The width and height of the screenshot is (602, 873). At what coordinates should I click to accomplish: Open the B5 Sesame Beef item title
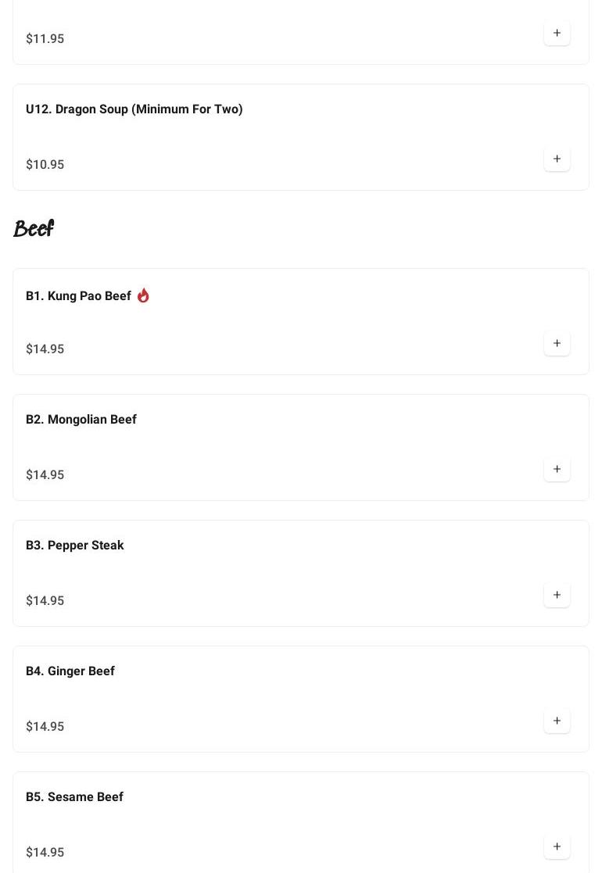click(x=74, y=796)
